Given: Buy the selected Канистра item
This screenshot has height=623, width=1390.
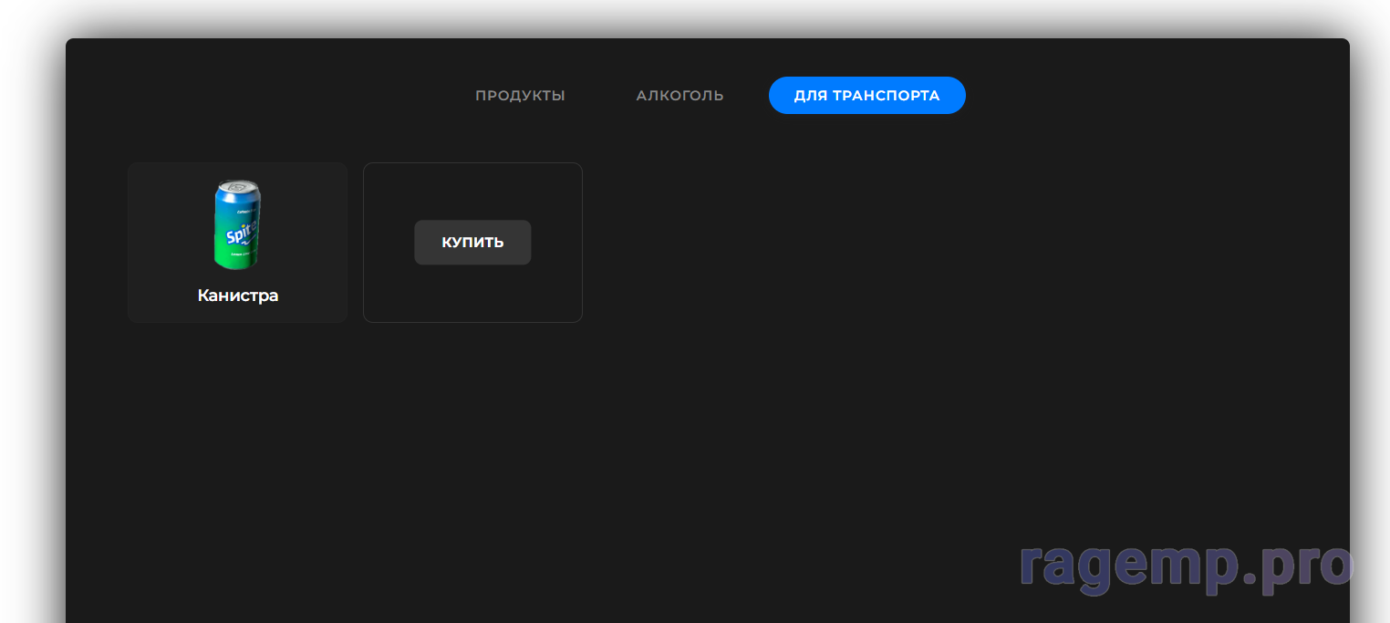Looking at the screenshot, I should click(472, 243).
